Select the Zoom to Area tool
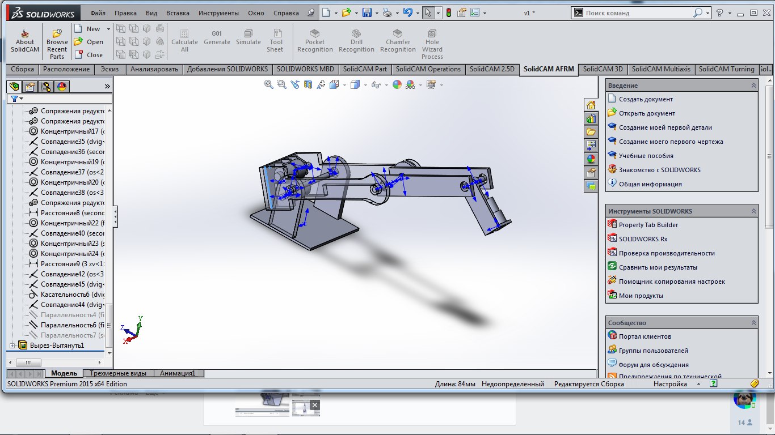Image resolution: width=775 pixels, height=435 pixels. pos(282,84)
